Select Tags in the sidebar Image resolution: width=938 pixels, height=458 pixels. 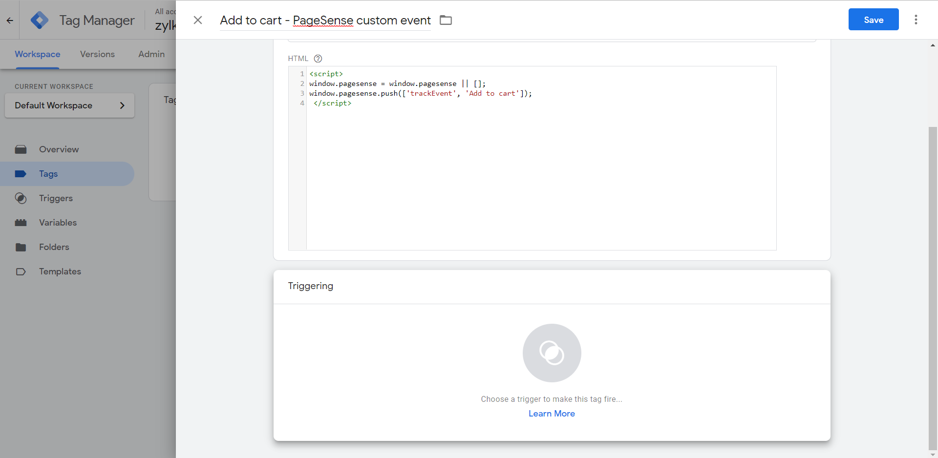click(67, 174)
